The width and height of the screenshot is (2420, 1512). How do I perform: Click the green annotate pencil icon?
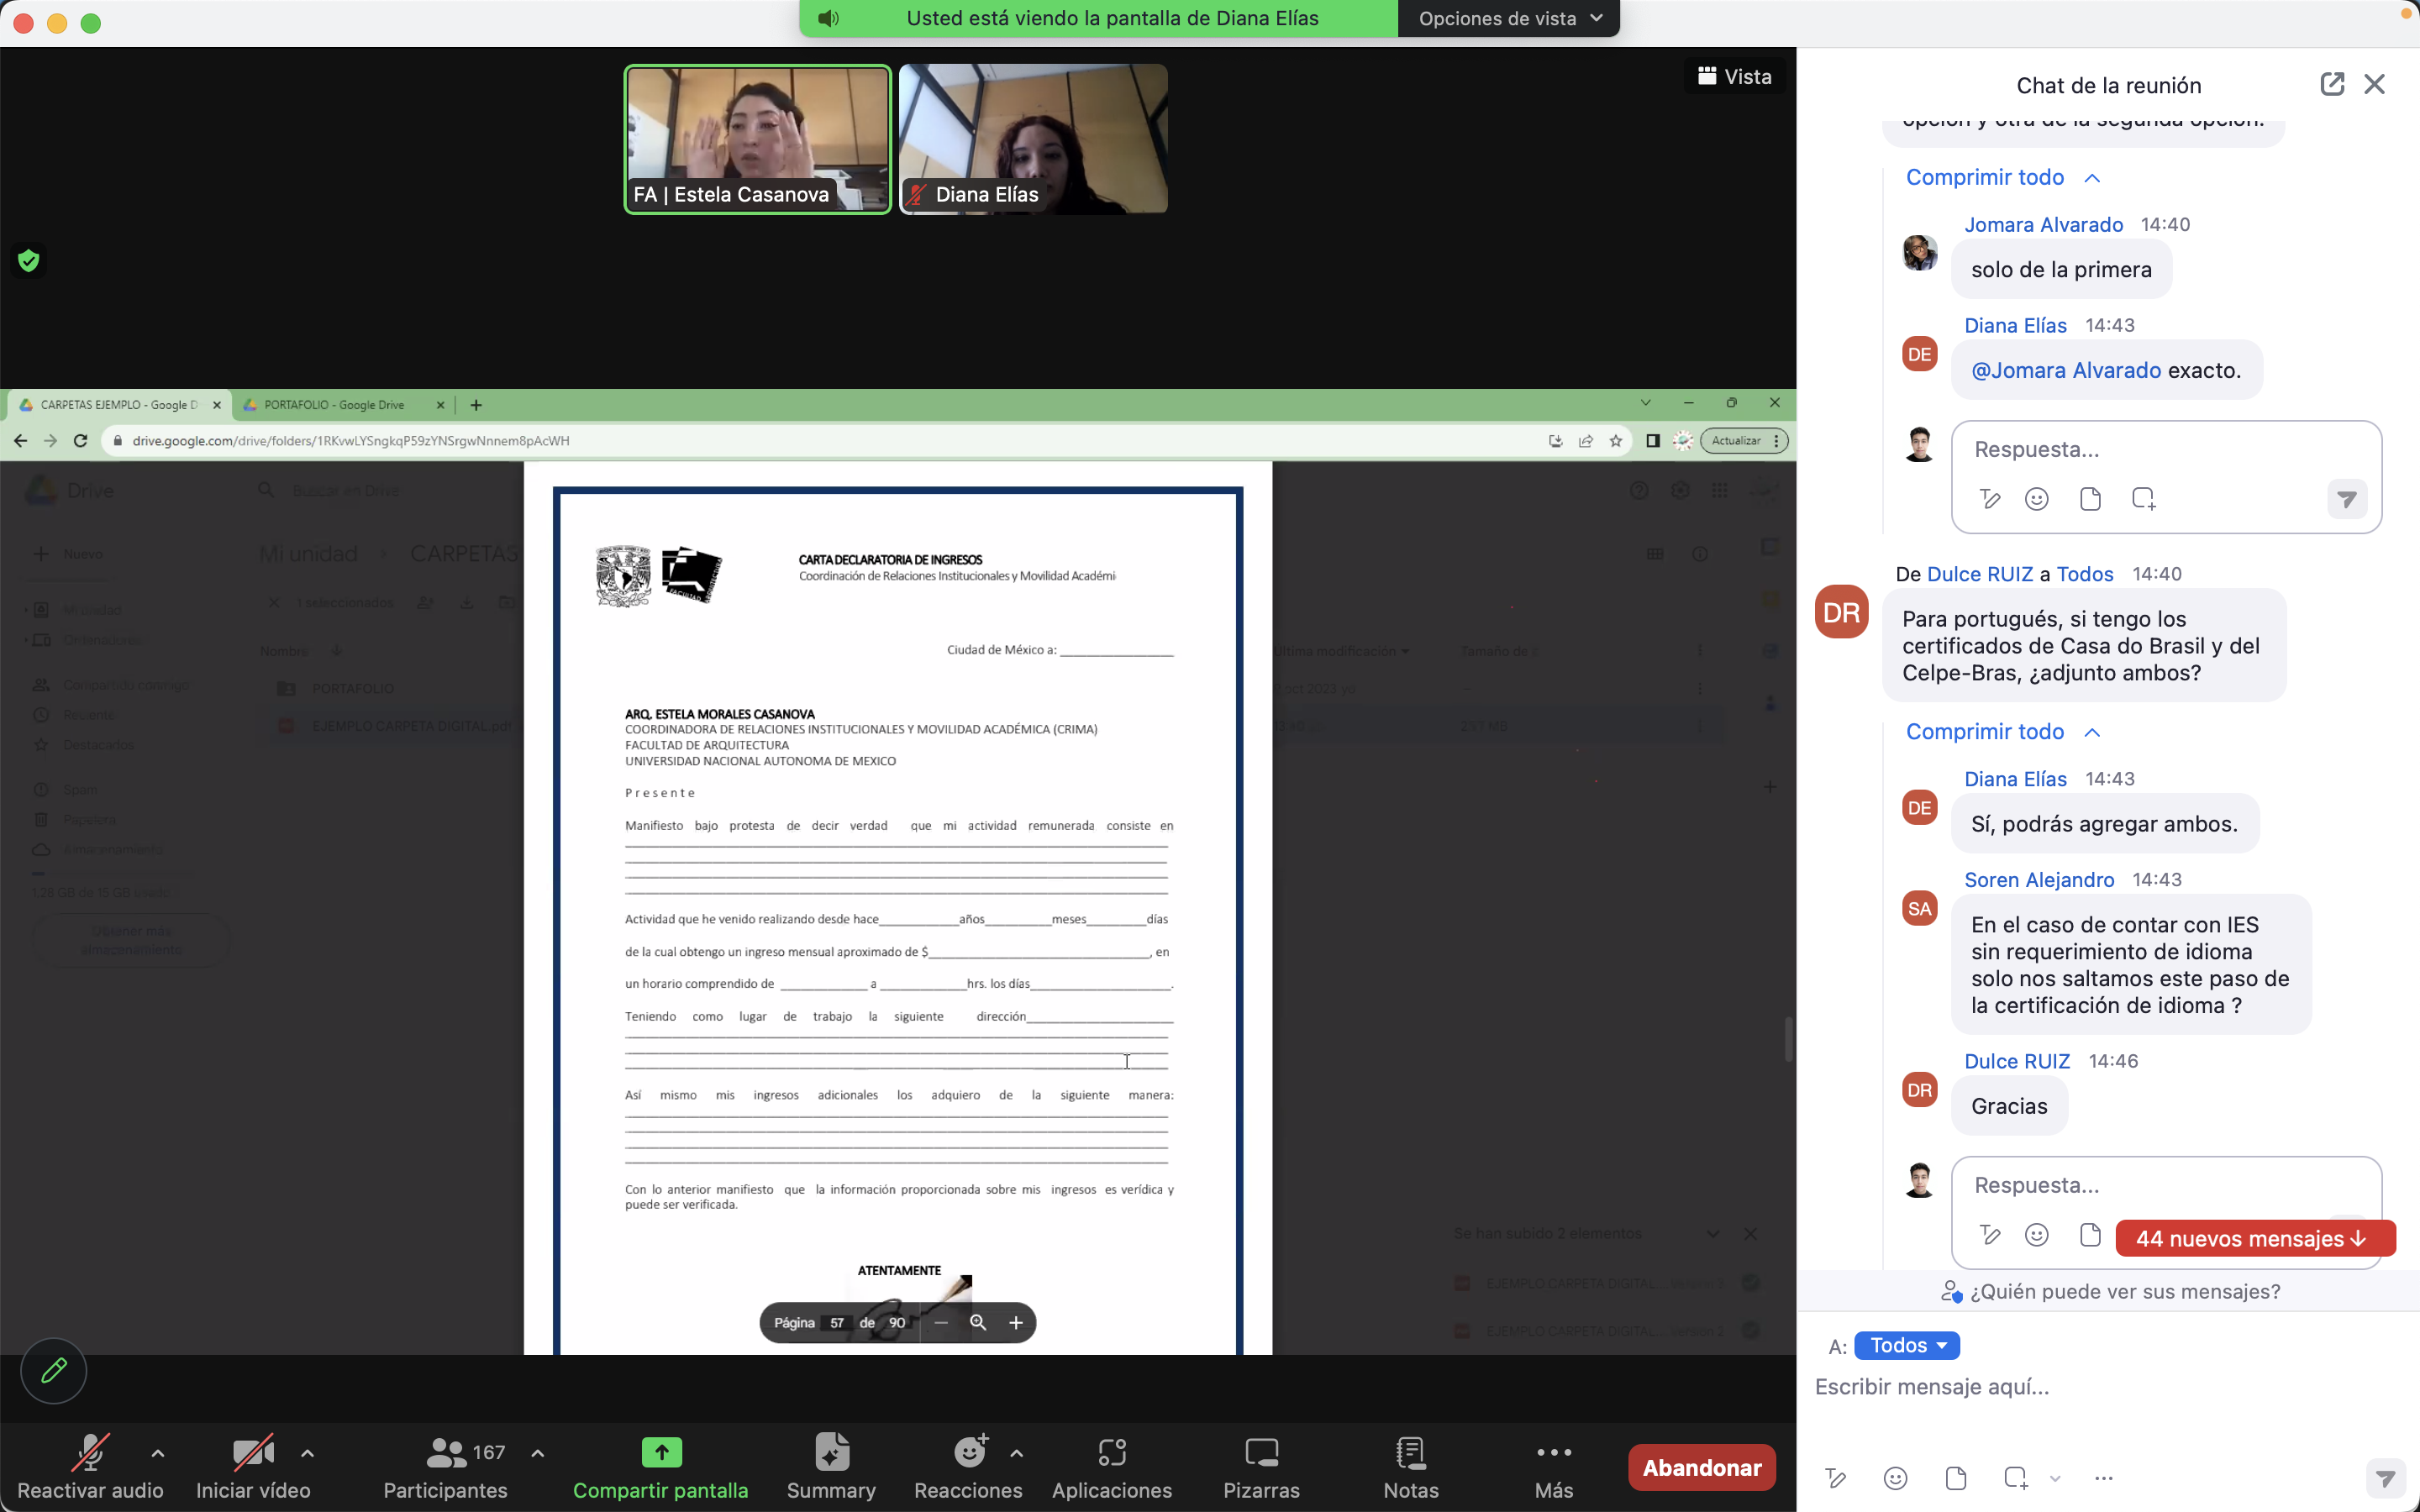(54, 1370)
